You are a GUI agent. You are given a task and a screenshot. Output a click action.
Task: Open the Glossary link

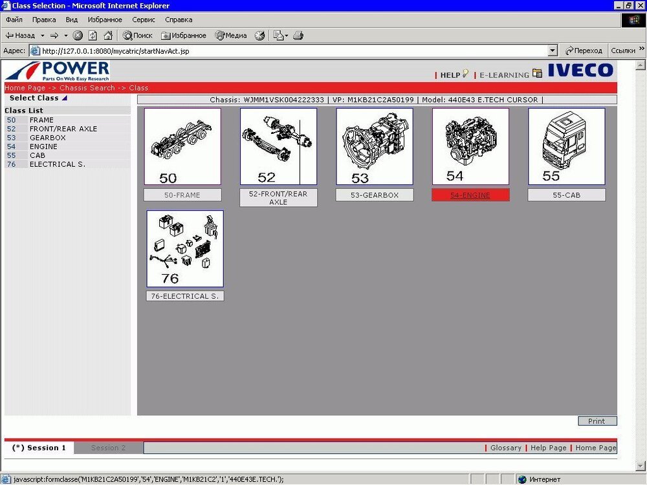[x=505, y=447]
